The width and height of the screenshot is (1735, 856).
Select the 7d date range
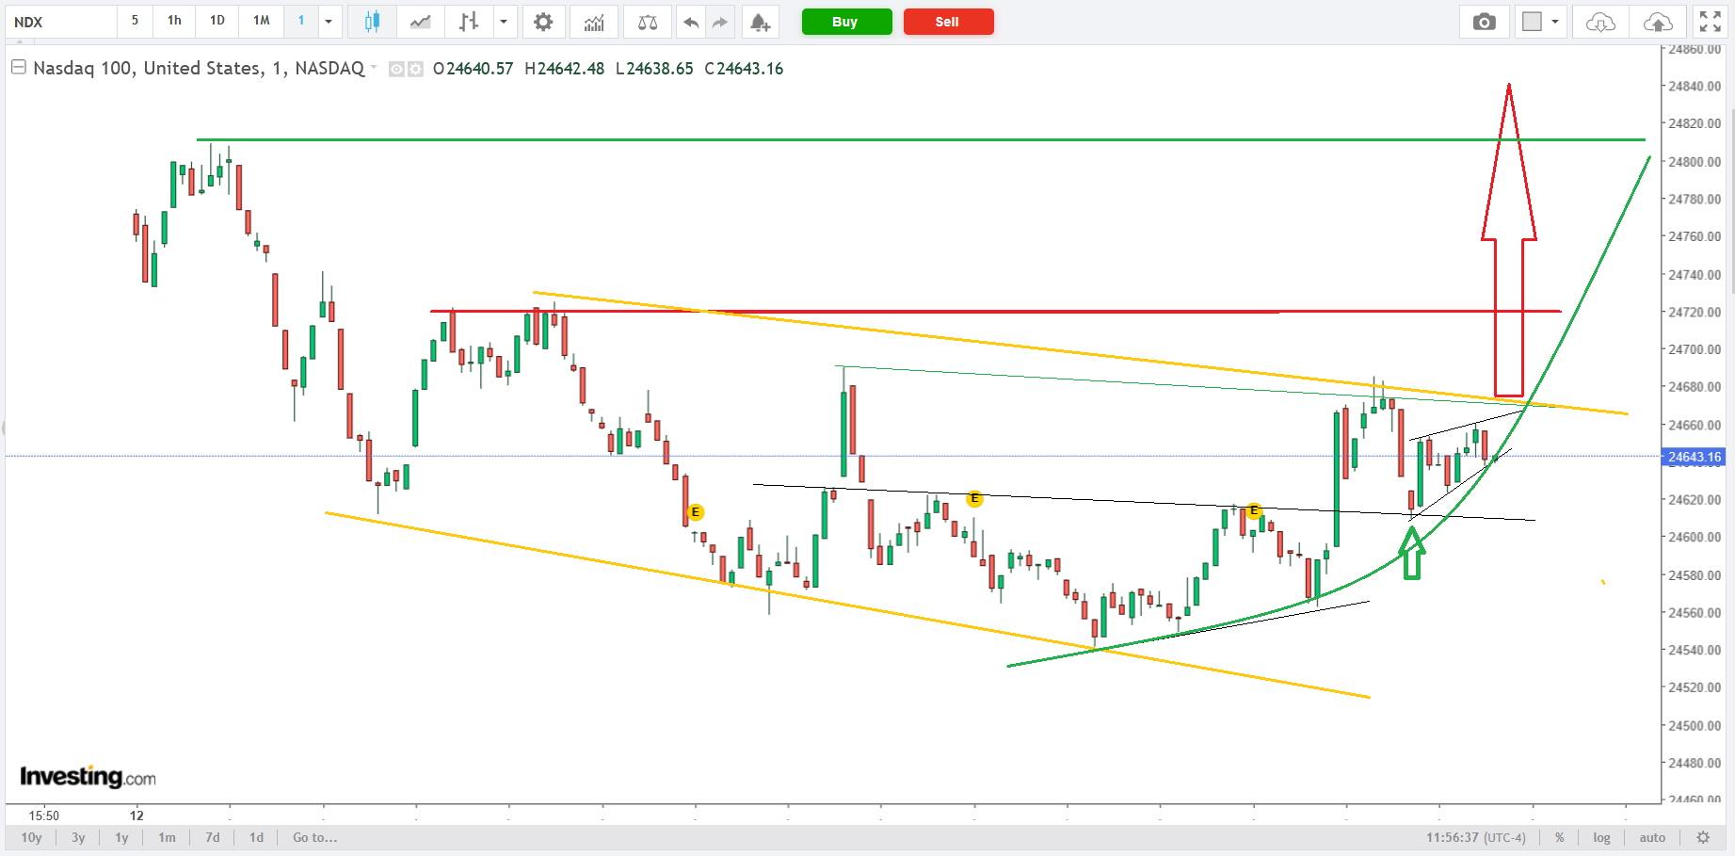click(x=213, y=837)
